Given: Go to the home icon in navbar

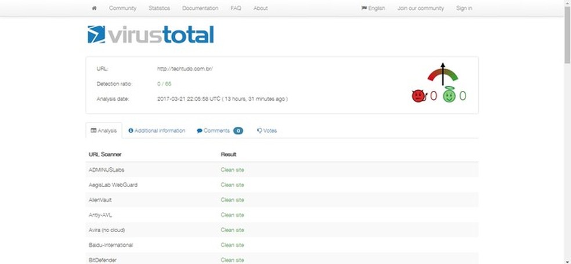Looking at the screenshot, I should (x=95, y=8).
